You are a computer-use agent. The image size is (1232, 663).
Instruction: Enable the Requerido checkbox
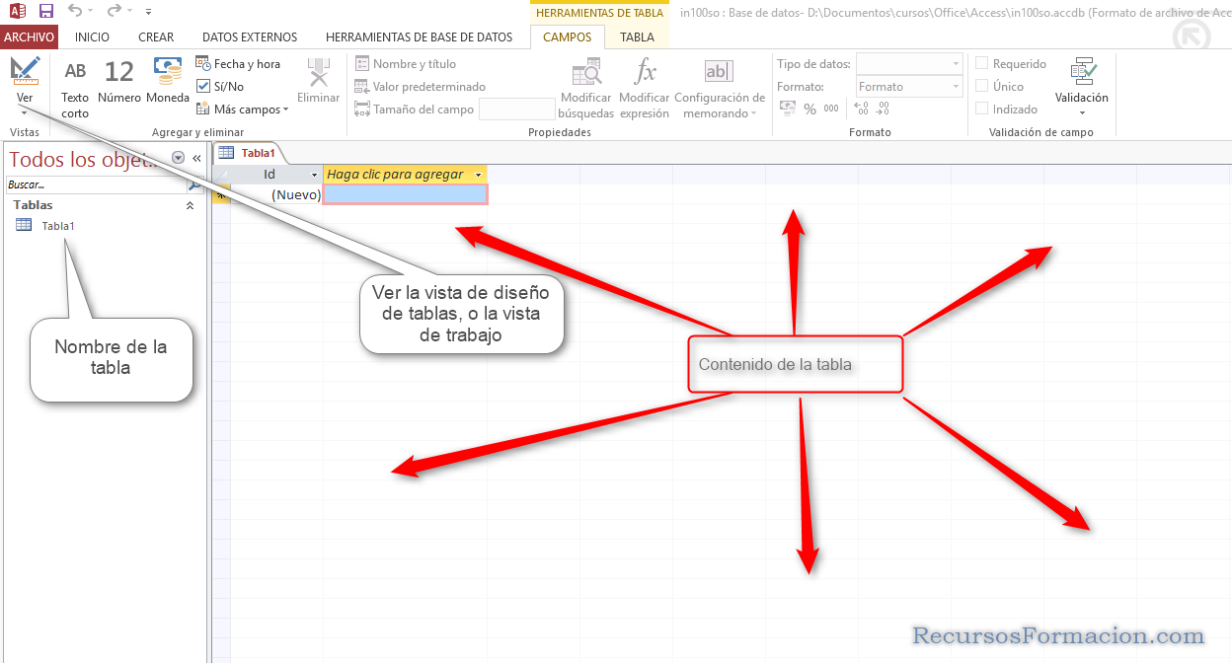(x=982, y=63)
